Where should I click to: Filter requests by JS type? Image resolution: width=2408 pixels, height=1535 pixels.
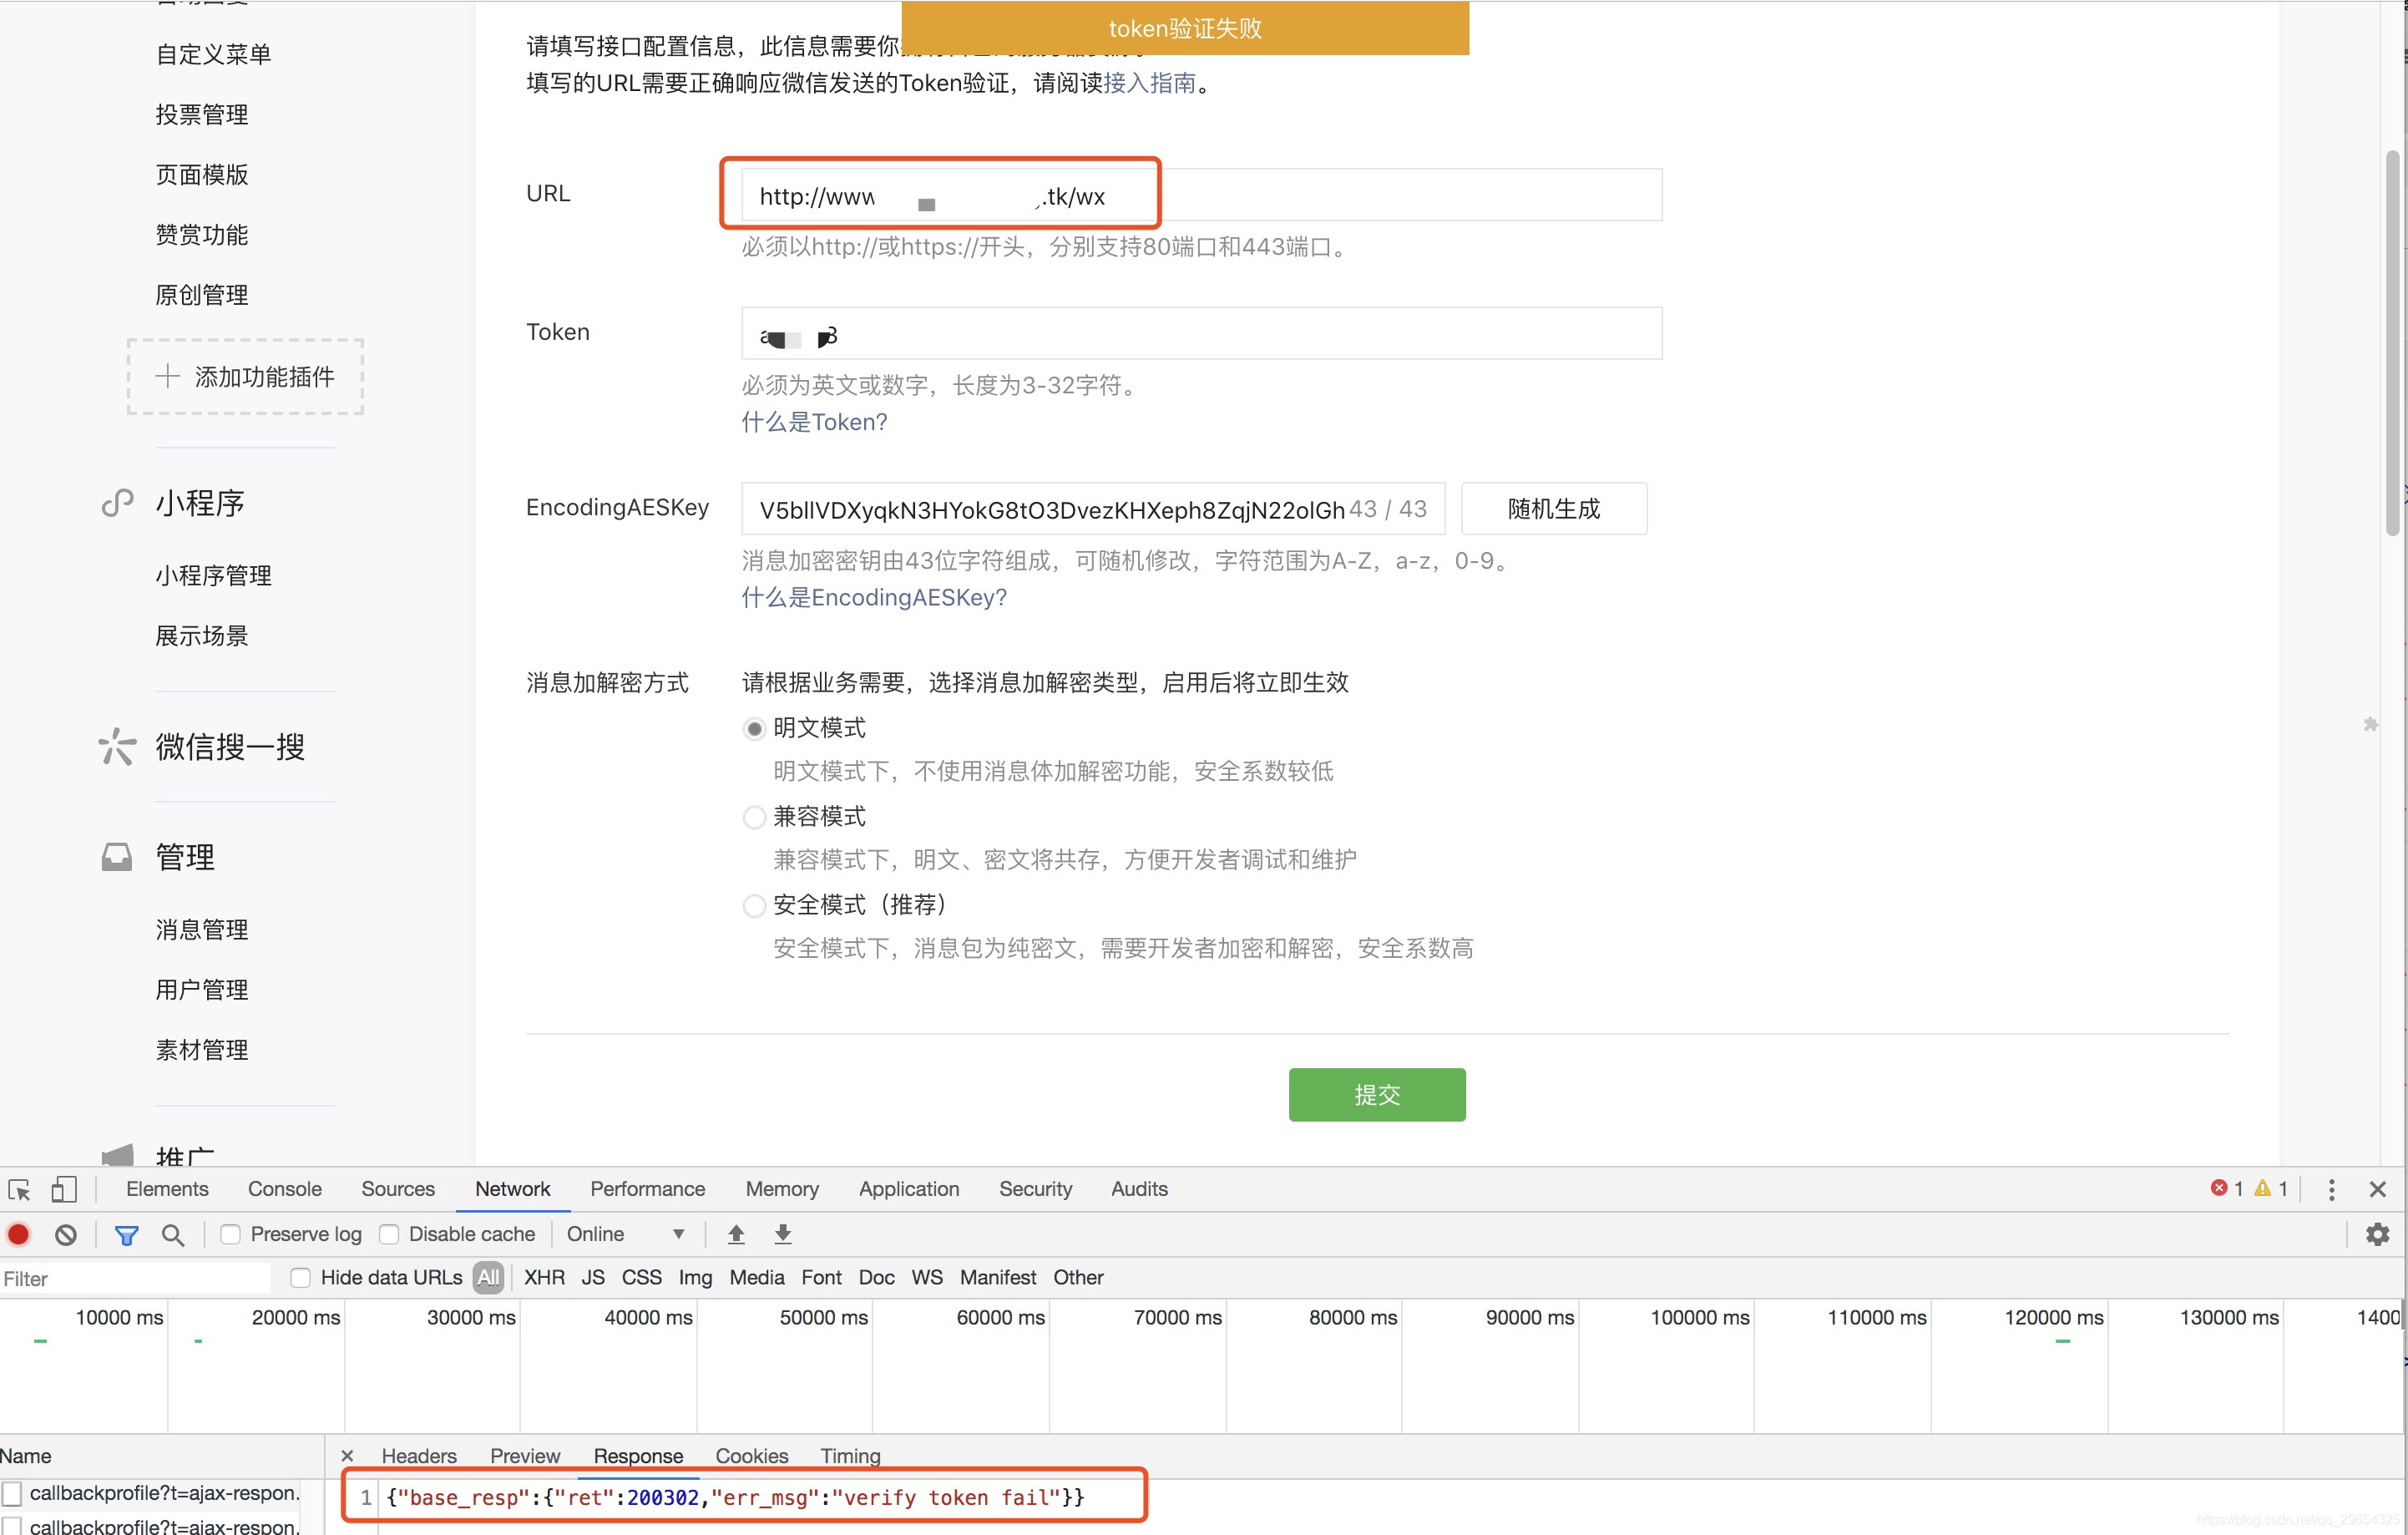pyautogui.click(x=593, y=1277)
